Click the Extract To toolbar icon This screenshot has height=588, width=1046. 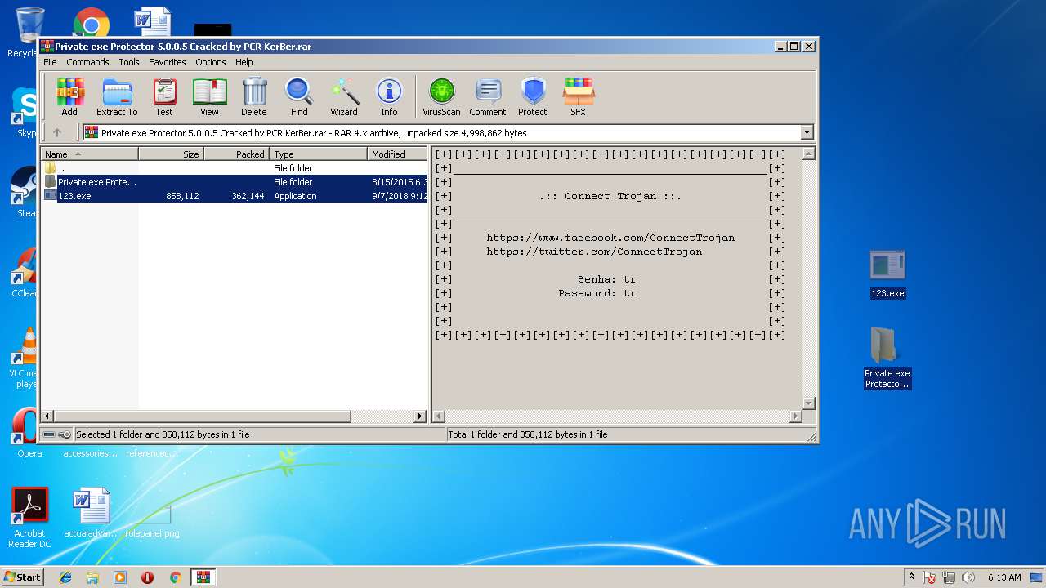[117, 97]
